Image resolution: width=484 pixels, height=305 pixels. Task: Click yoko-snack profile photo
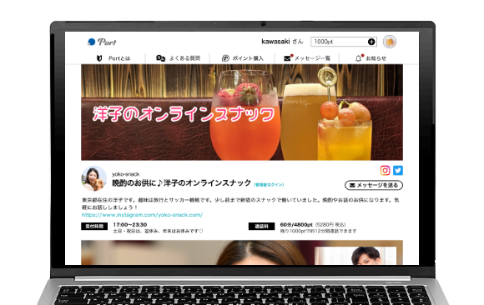(x=93, y=178)
